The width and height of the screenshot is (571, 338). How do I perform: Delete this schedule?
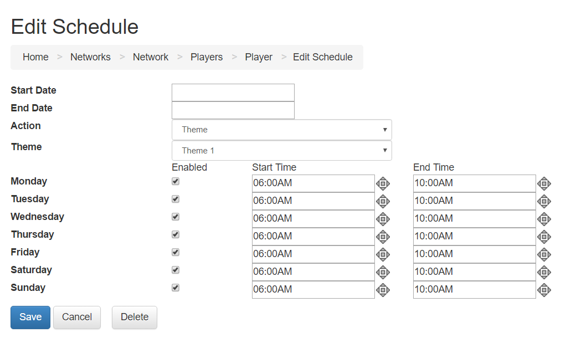coord(135,317)
